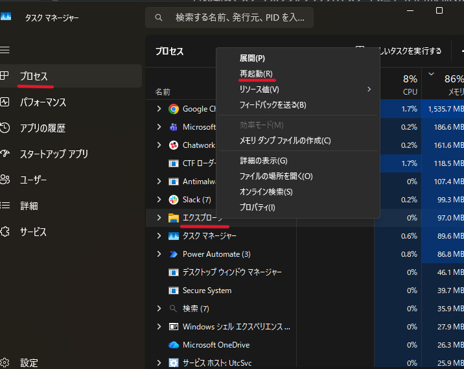Choose 再起動(R) in the context menu
This screenshot has width=464, height=369.
298,74
